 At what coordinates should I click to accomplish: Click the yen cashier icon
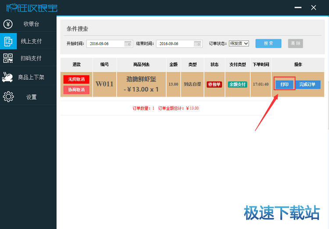point(8,25)
